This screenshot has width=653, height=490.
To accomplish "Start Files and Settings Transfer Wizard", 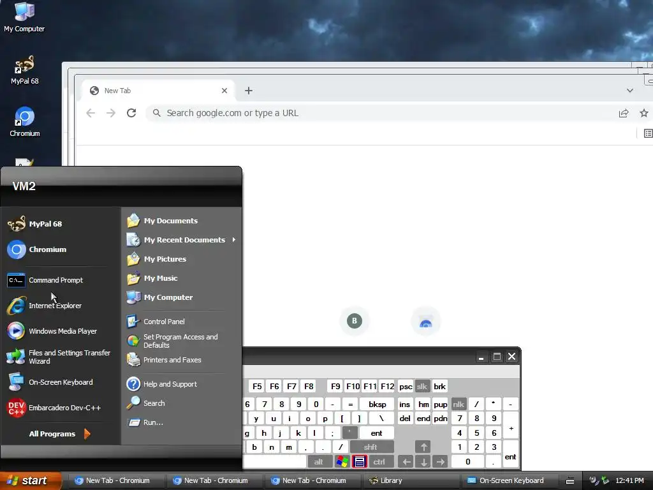I will [59, 357].
